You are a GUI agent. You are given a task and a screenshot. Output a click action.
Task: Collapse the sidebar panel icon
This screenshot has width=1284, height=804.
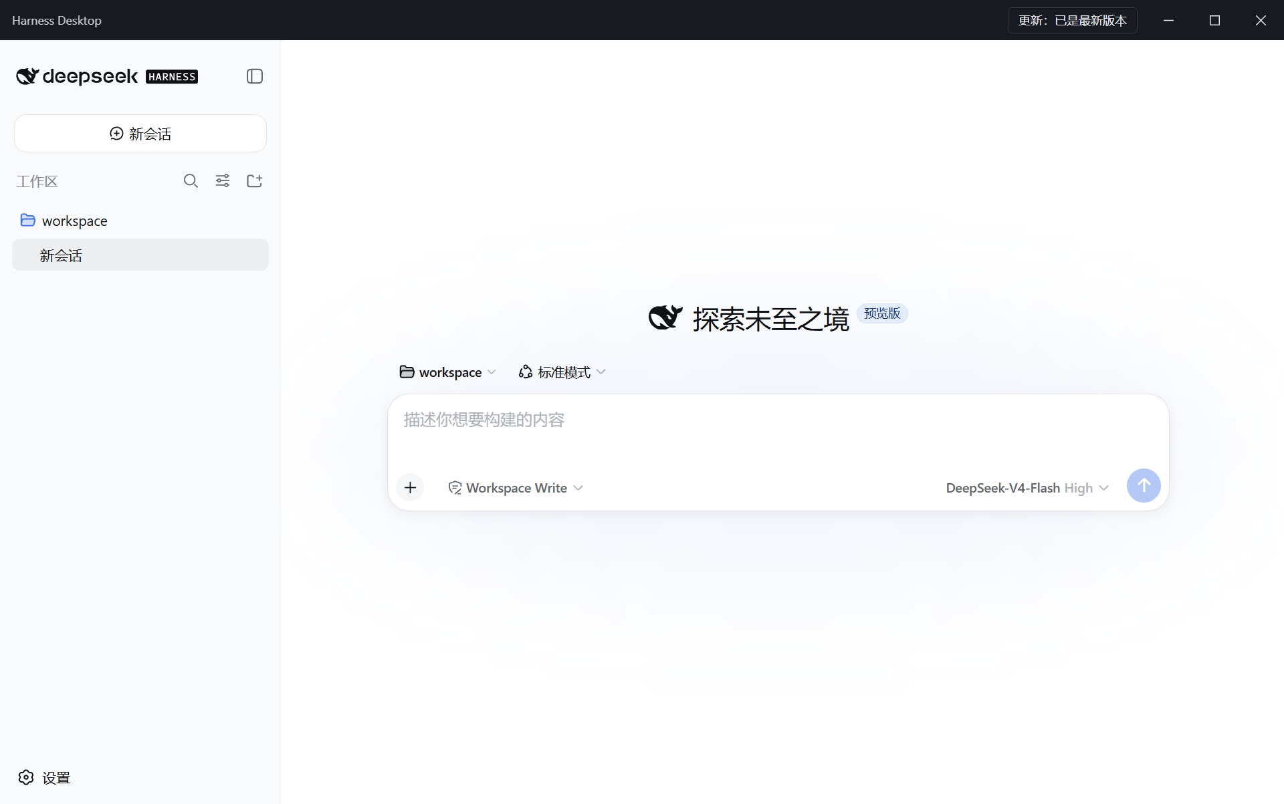pyautogui.click(x=255, y=76)
